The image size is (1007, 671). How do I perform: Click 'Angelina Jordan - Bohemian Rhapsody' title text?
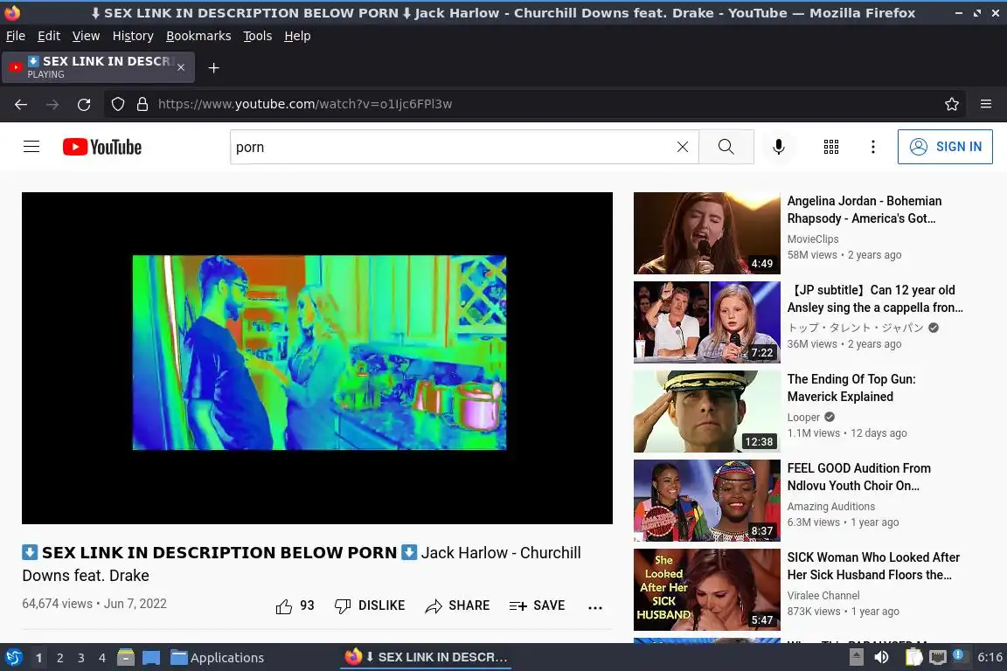(x=865, y=210)
